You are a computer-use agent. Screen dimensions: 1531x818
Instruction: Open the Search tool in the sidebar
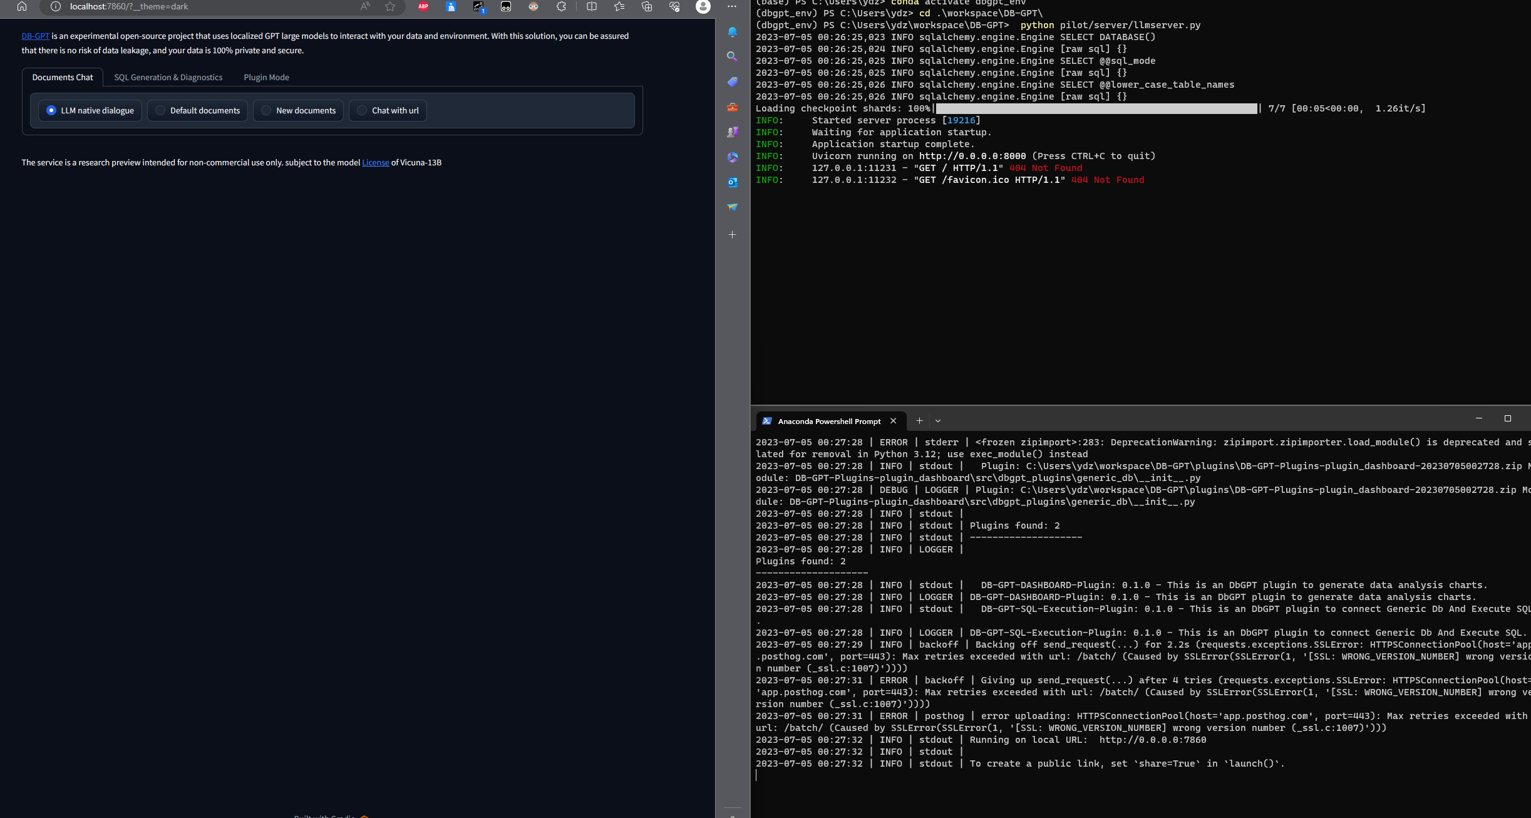(733, 56)
